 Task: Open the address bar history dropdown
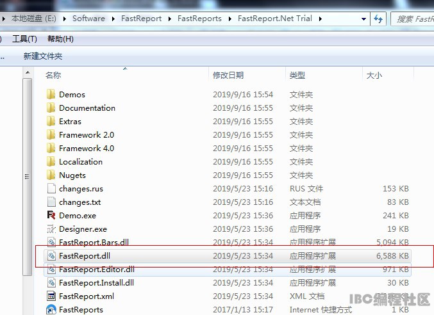[363, 19]
